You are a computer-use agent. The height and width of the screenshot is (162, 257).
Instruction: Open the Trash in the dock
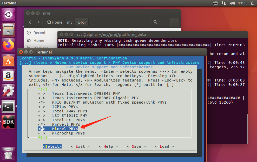[8, 153]
